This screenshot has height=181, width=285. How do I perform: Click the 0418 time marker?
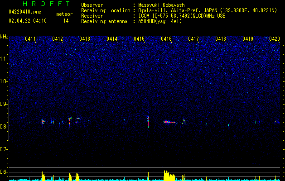(221, 39)
